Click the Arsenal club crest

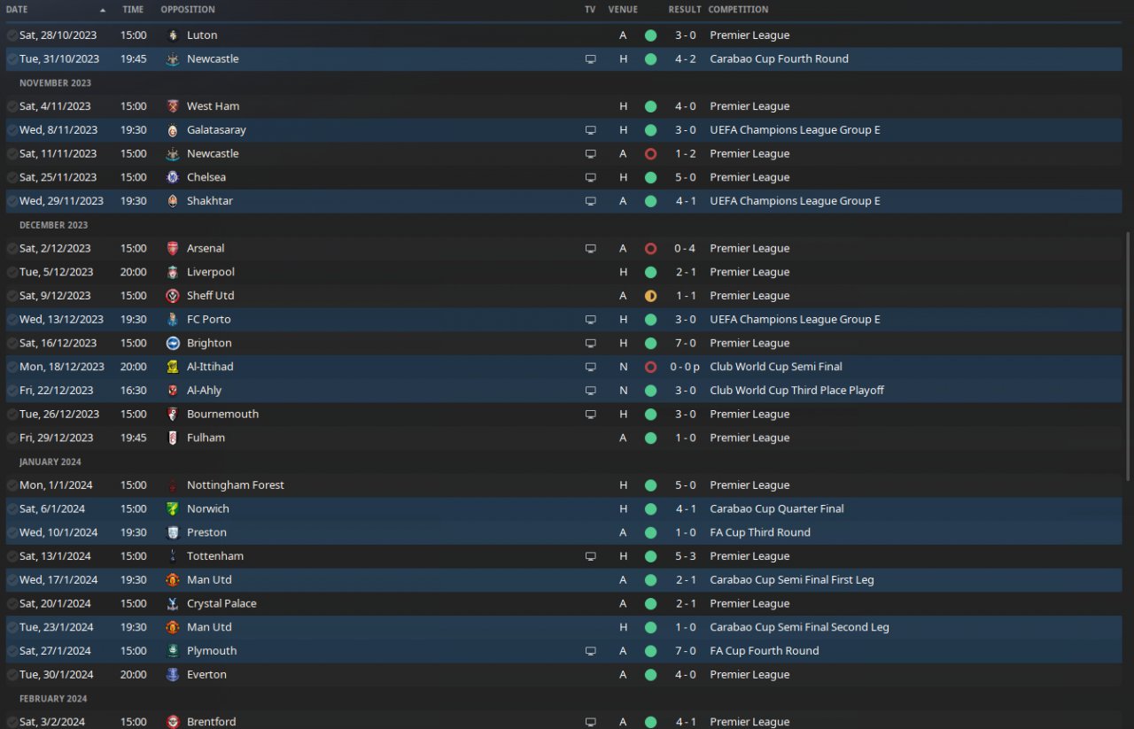coord(173,248)
